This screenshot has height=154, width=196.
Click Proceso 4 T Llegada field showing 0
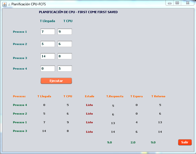48,68
